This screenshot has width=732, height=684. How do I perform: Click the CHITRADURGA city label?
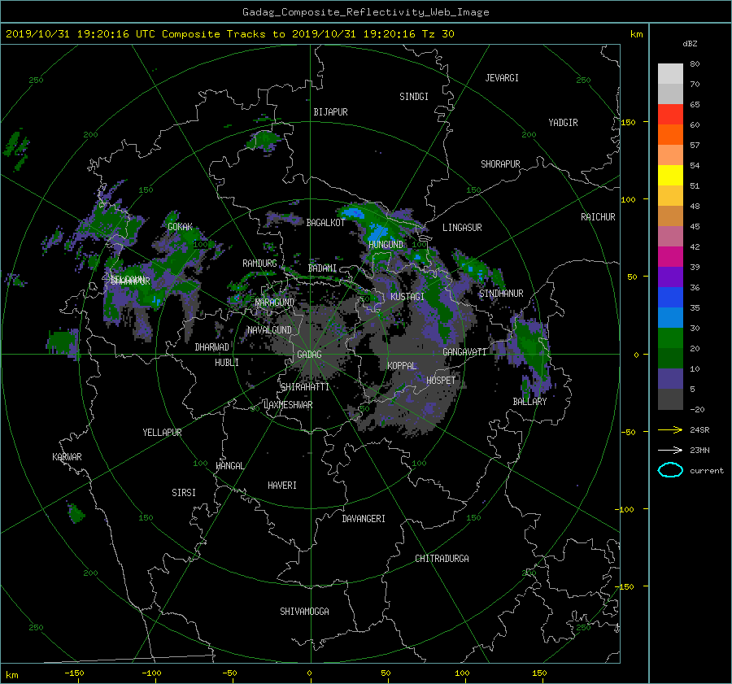(x=442, y=559)
